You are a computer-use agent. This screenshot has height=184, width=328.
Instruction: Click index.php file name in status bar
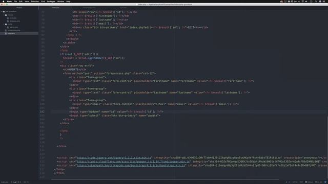pyautogui.click(x=5, y=182)
